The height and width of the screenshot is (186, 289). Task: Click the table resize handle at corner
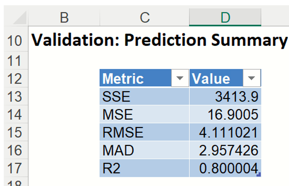259,175
